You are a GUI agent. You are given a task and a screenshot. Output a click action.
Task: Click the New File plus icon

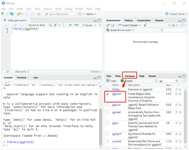click(2, 14)
